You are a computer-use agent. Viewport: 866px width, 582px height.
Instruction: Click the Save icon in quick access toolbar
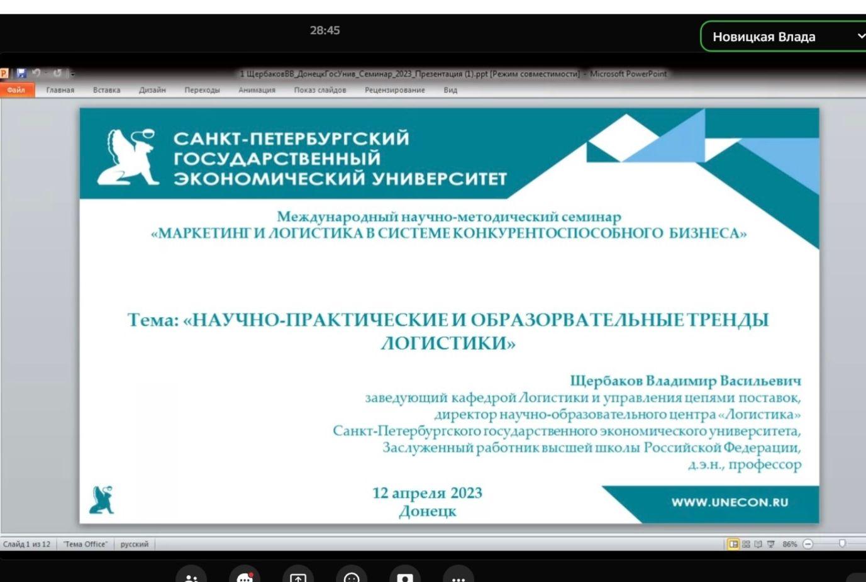click(21, 73)
